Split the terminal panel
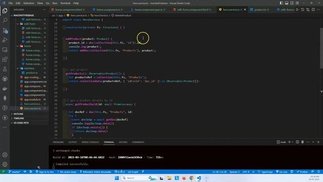The image size is (323, 182). point(297,142)
